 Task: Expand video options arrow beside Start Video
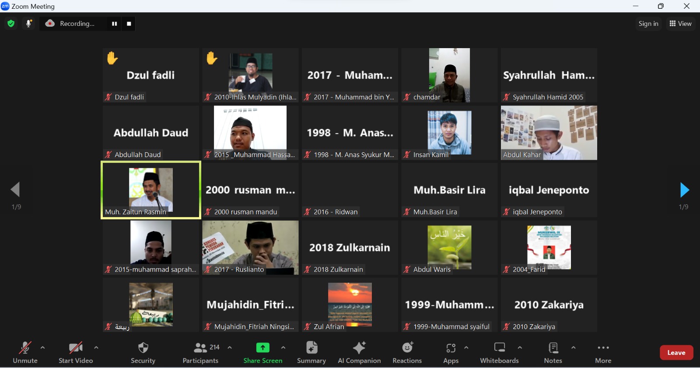tap(96, 348)
